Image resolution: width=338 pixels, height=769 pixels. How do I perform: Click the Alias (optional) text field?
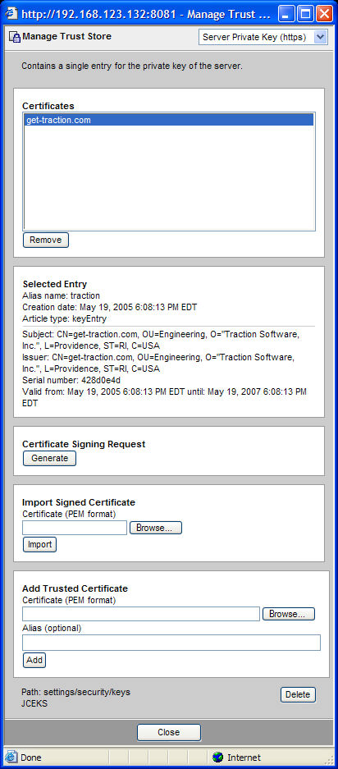171,643
